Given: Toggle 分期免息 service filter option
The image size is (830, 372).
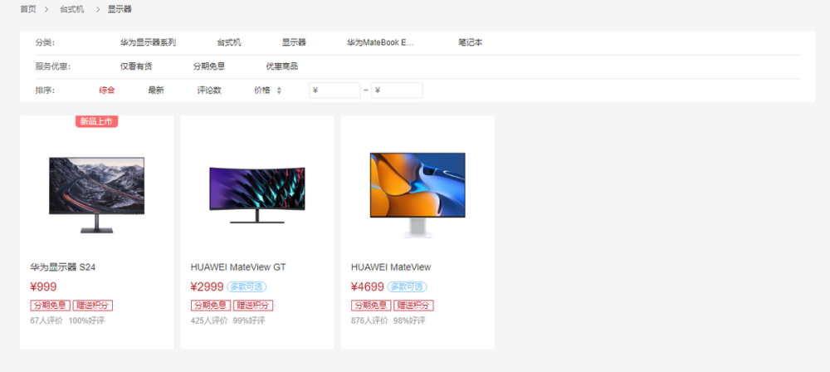Looking at the screenshot, I should click(209, 66).
